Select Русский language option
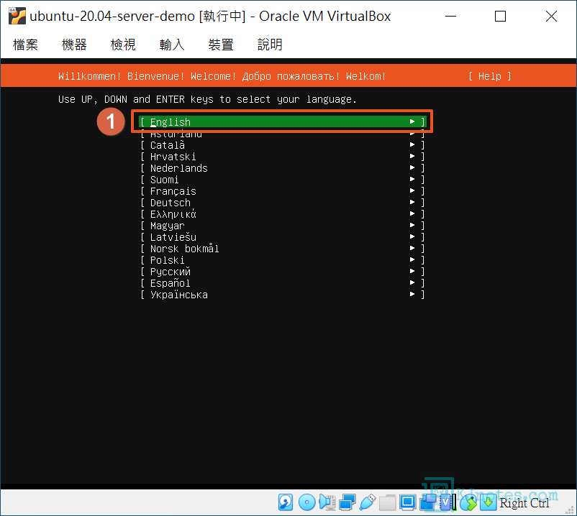This screenshot has width=577, height=516. pos(282,272)
